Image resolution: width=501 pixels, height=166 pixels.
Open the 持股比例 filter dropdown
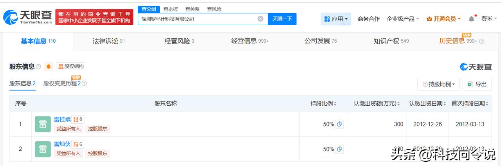(438, 84)
